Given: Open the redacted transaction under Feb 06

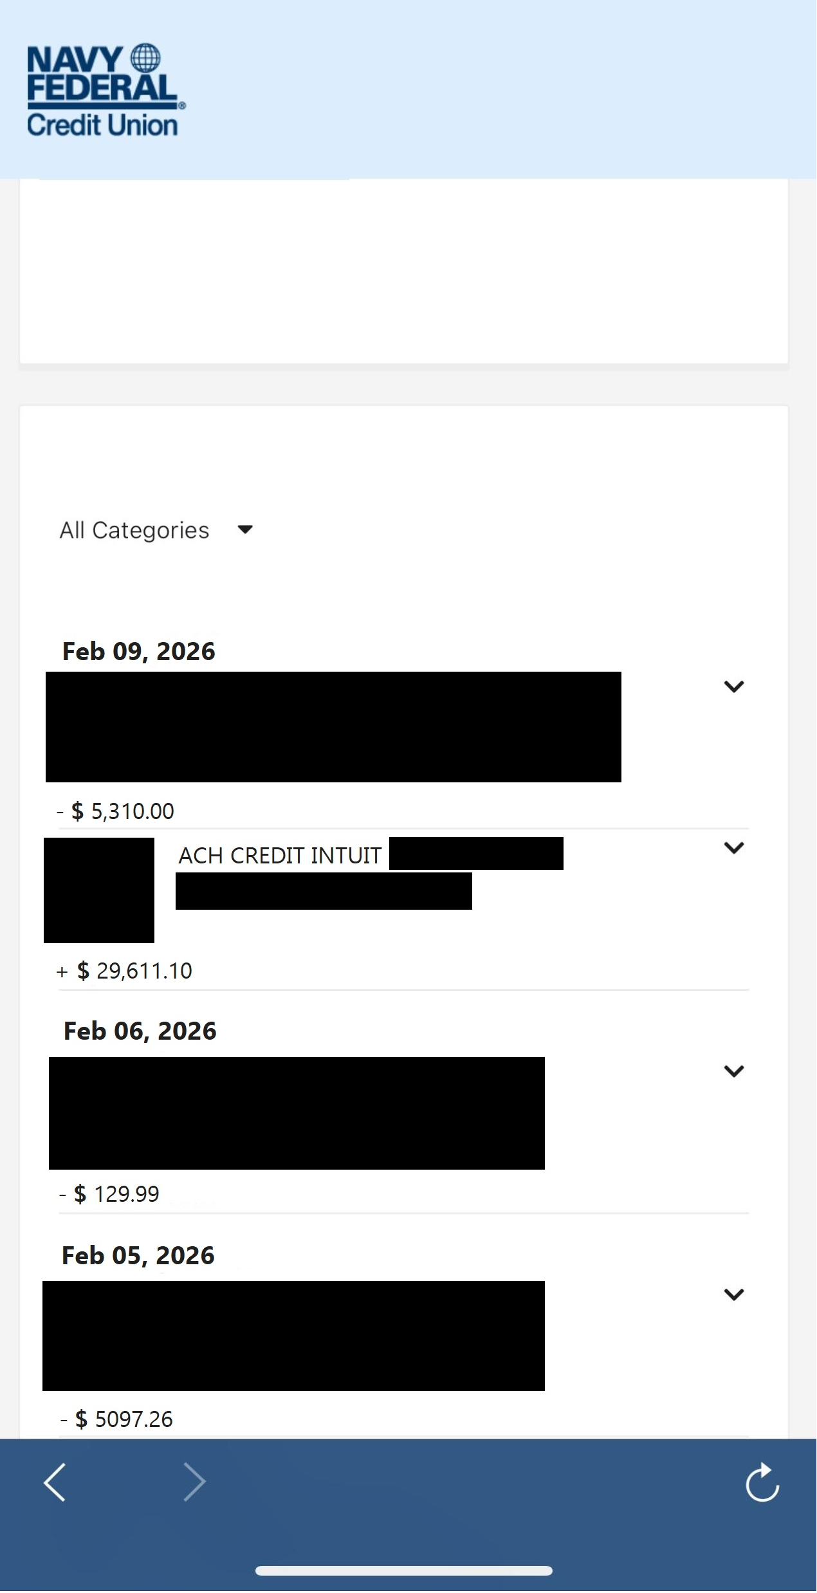Looking at the screenshot, I should point(297,1113).
